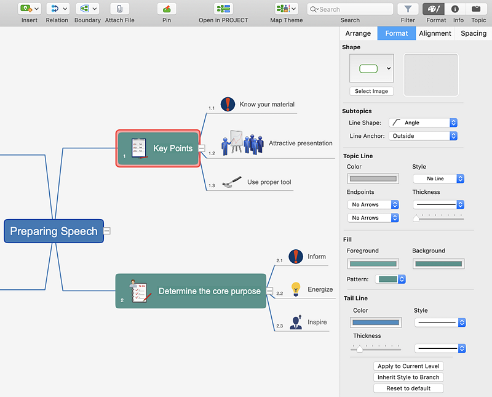492x397 pixels.
Task: Show the Info panel
Action: coord(455,9)
